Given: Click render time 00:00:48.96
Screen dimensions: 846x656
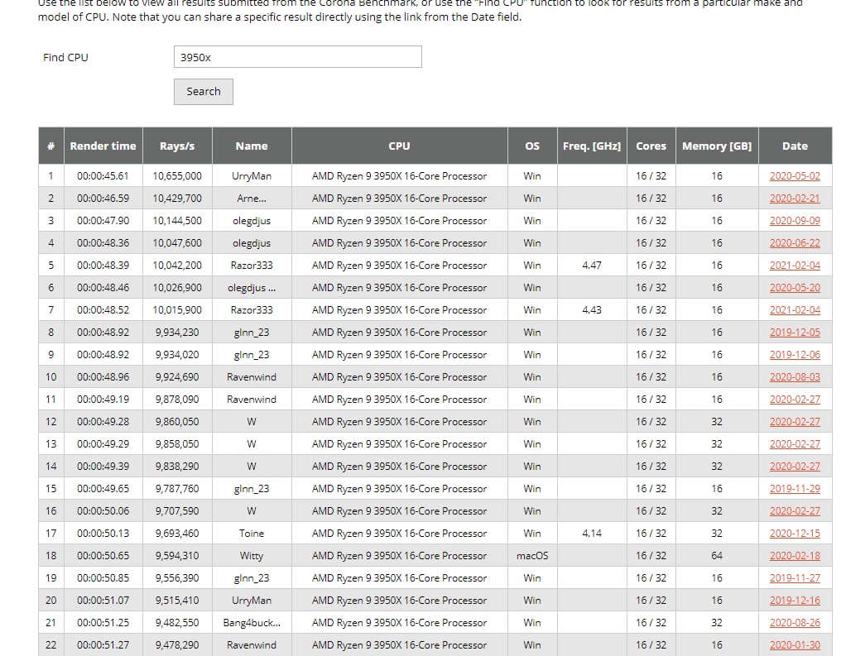Looking at the screenshot, I should (x=103, y=376).
